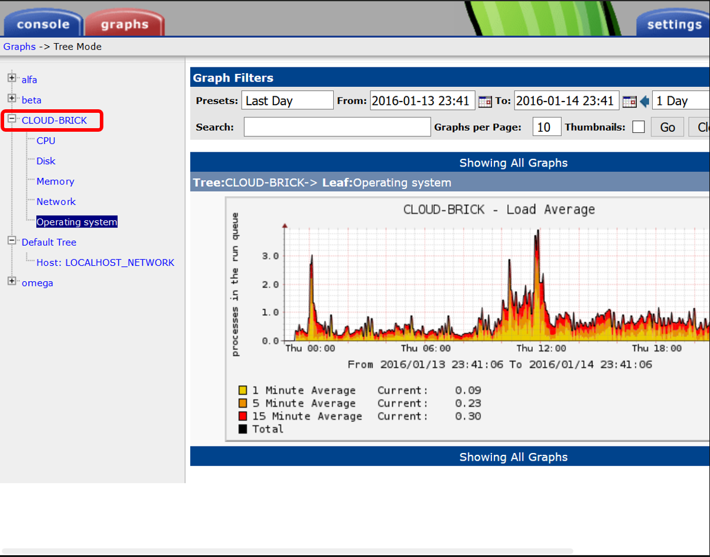Click the Thu 06:00 axis label
Screen dimensions: 710x557
point(425,348)
